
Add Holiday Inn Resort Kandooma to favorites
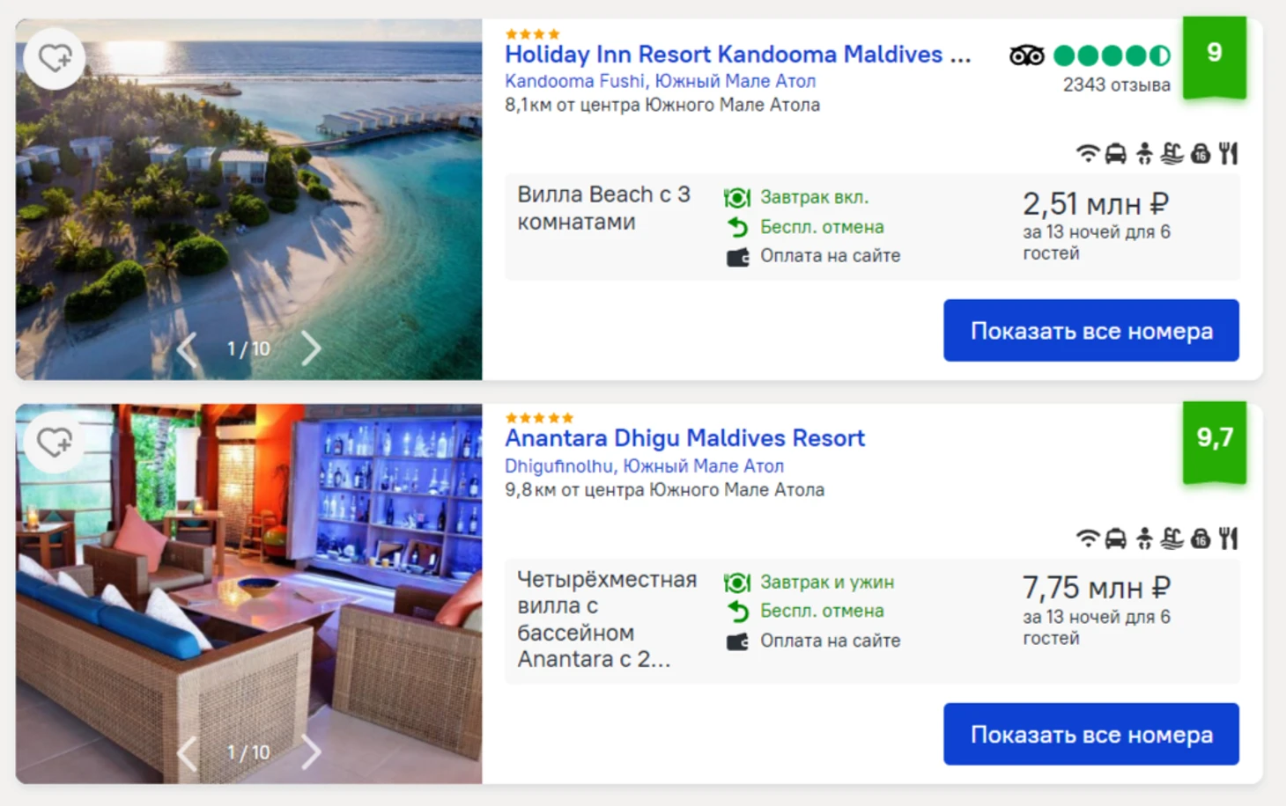point(55,59)
